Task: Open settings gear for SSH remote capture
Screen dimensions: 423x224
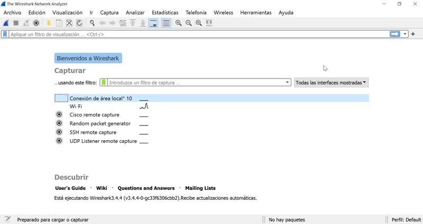Action: 59,132
